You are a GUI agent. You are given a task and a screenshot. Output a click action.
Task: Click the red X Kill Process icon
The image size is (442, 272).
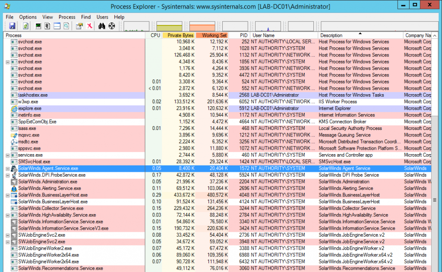coord(89,26)
